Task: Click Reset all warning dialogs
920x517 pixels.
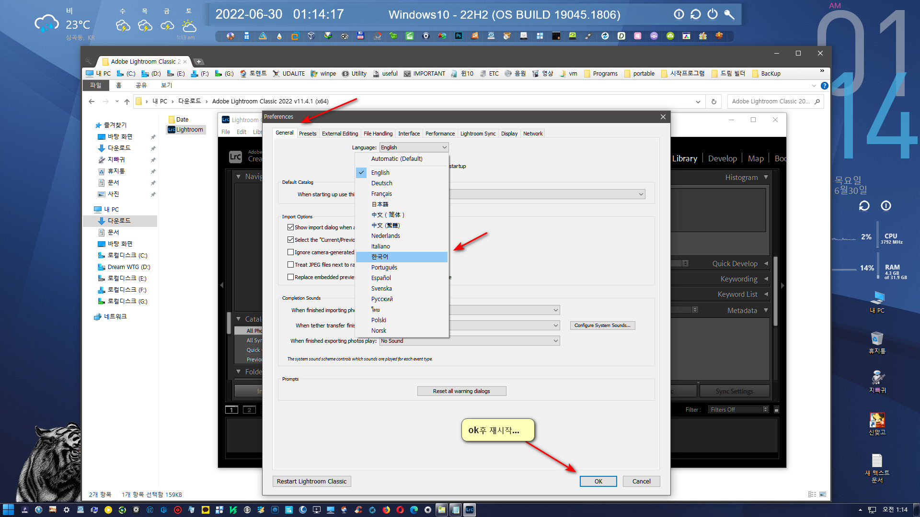Action: 461,391
